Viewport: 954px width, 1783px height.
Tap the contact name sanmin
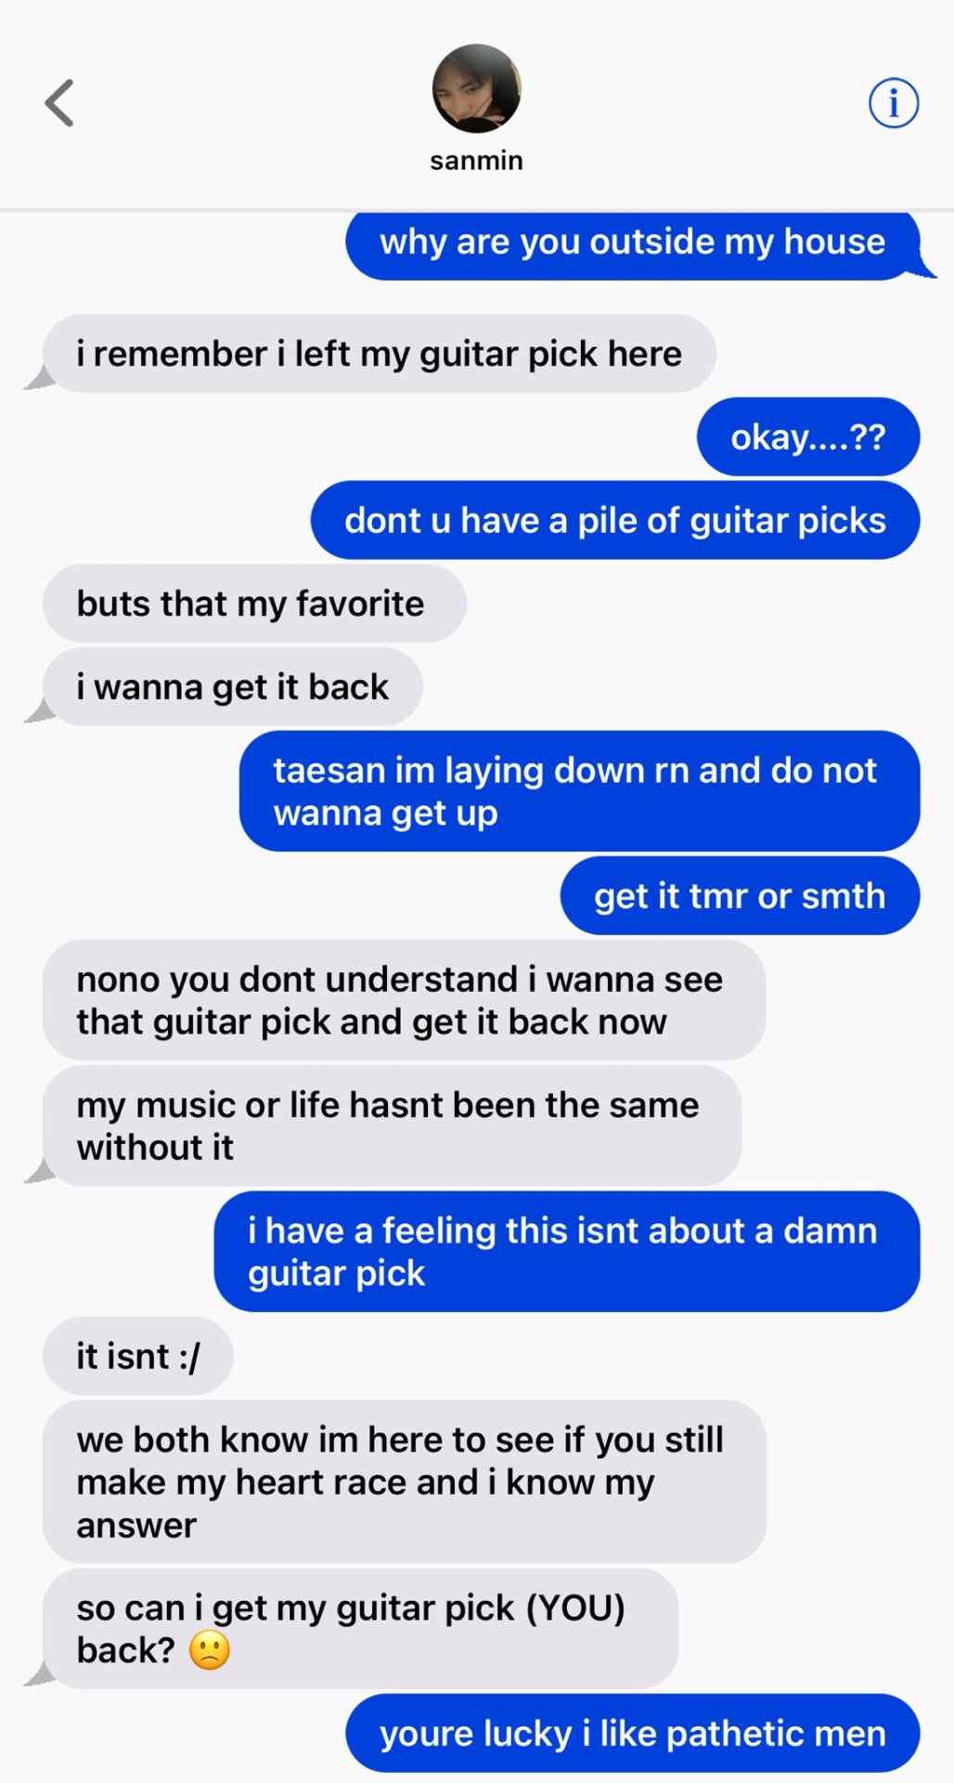(x=476, y=161)
